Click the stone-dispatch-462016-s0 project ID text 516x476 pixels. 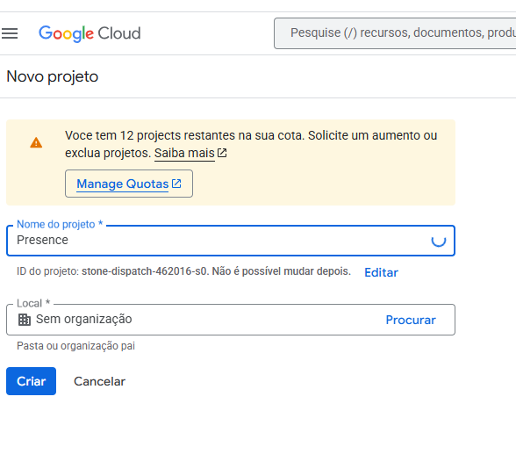(144, 271)
